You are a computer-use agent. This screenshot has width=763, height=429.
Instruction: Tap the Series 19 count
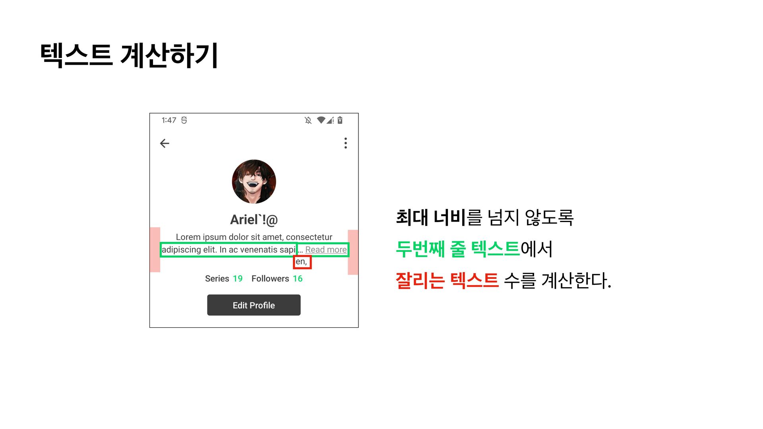pyautogui.click(x=224, y=278)
